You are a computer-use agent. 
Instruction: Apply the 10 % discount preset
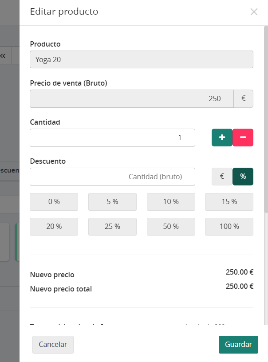tap(171, 202)
